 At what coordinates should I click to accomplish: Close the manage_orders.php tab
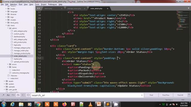pos(84,9)
